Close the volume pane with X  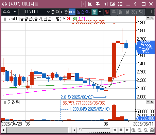tap(152, 102)
